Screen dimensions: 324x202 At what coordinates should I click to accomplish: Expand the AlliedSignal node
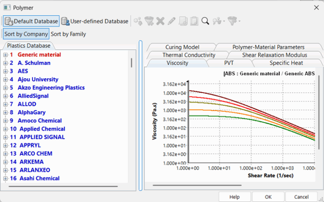pos(5,96)
